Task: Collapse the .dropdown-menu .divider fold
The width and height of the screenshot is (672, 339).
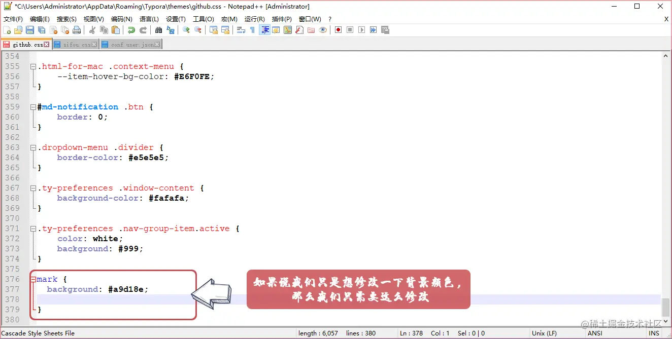Action: tap(32, 147)
